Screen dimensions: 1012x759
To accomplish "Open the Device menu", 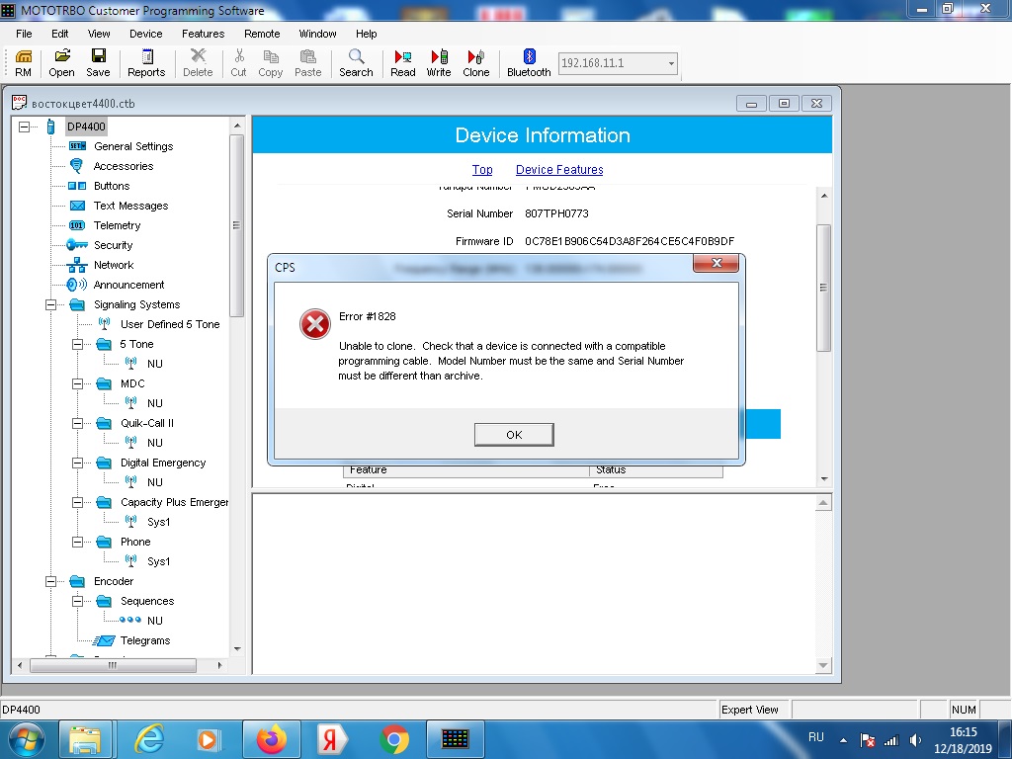I will pos(146,34).
